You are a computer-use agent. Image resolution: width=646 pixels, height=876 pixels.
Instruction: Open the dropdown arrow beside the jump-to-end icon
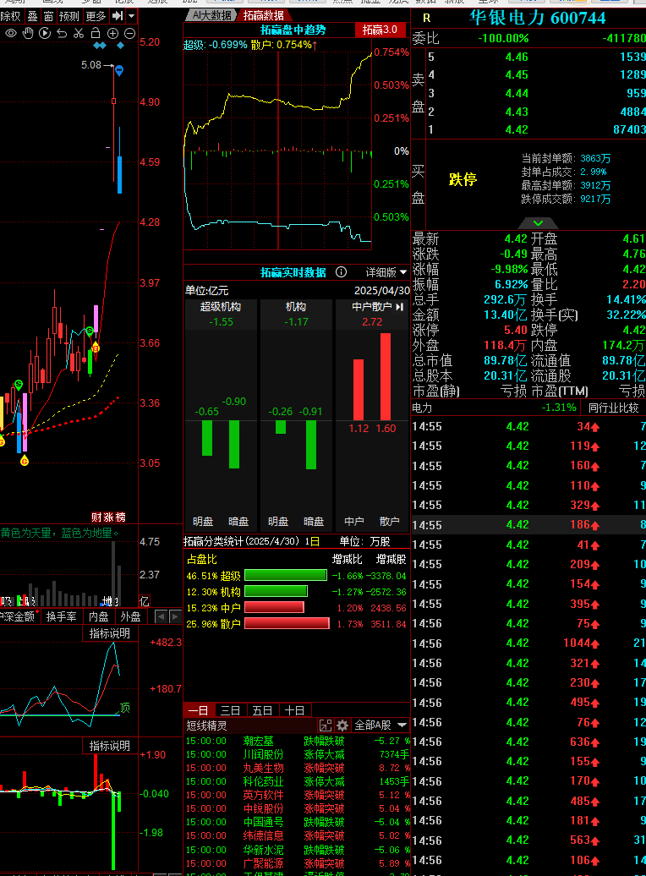[131, 16]
